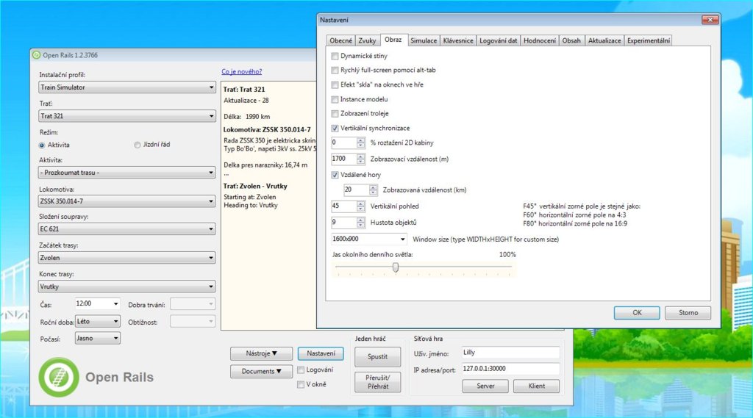The height and width of the screenshot is (418, 753).
Task: Open the Simulace tab
Action: (x=424, y=41)
